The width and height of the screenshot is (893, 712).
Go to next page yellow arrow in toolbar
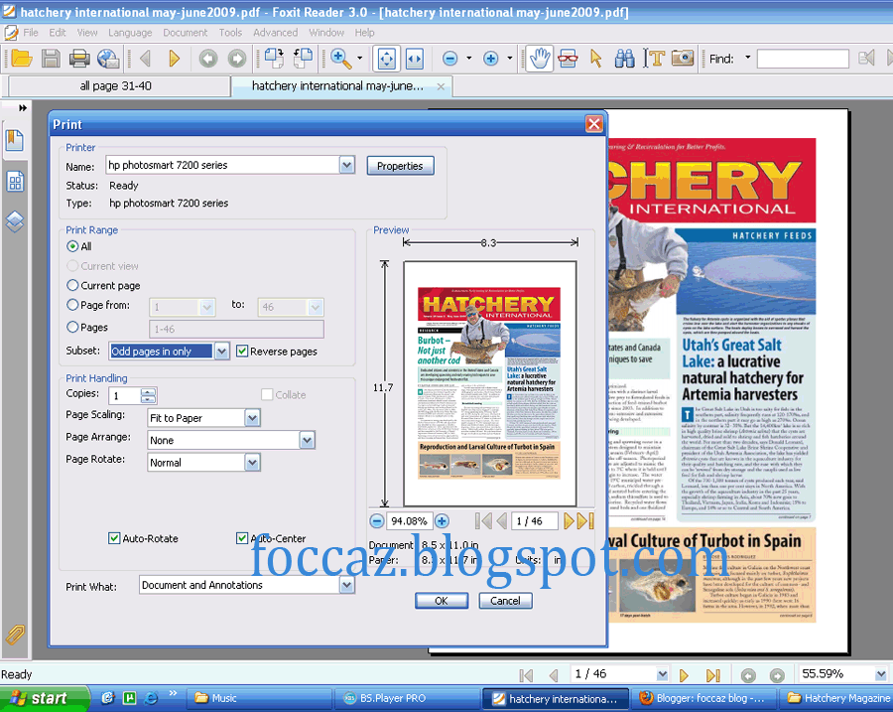(x=175, y=59)
